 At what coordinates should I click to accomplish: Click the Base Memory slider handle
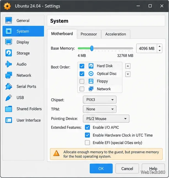click(92, 48)
